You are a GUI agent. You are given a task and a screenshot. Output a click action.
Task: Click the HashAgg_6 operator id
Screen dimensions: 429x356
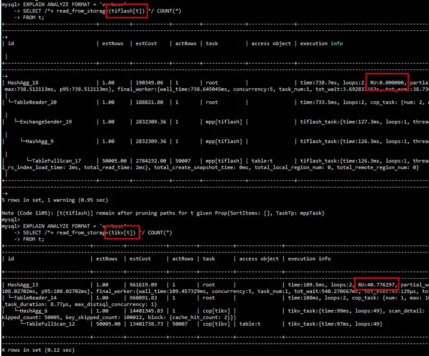(33, 311)
